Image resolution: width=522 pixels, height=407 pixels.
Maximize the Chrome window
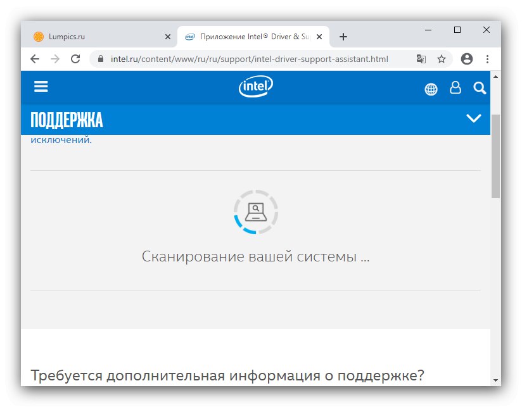pos(457,30)
